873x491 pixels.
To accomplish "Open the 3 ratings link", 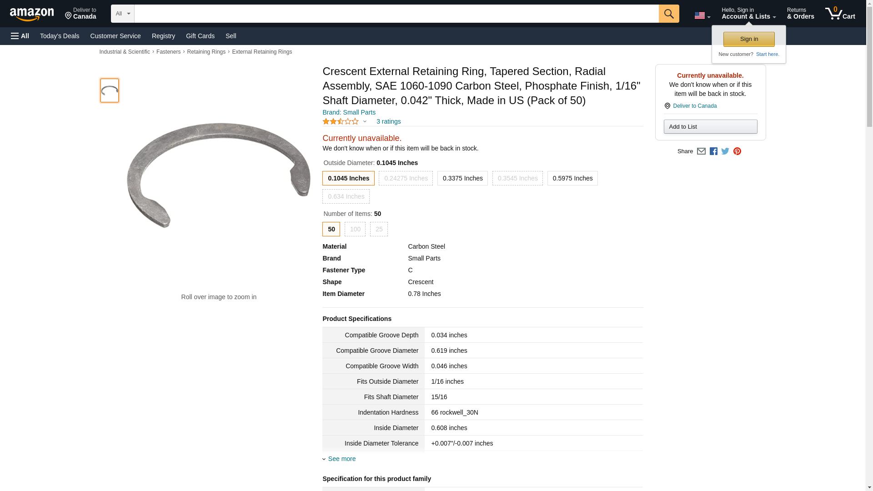I will (x=388, y=121).
